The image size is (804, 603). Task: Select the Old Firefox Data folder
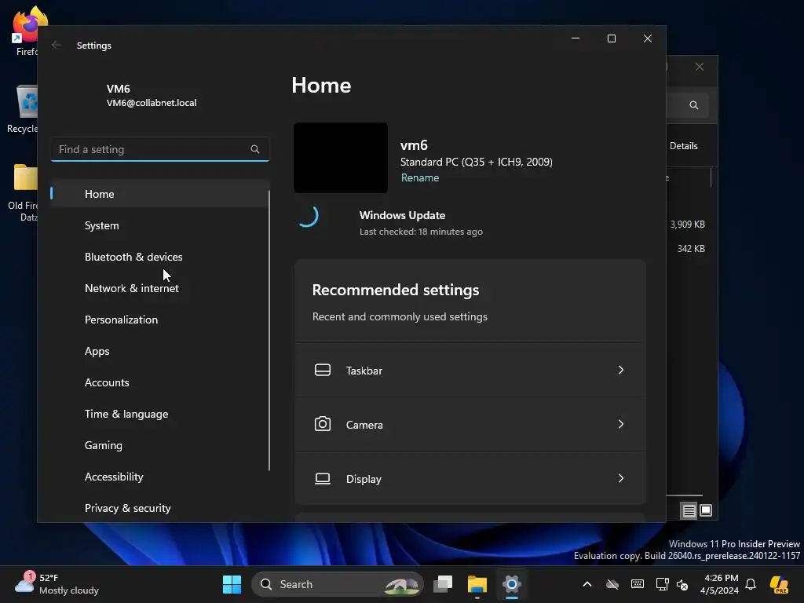pos(22,192)
